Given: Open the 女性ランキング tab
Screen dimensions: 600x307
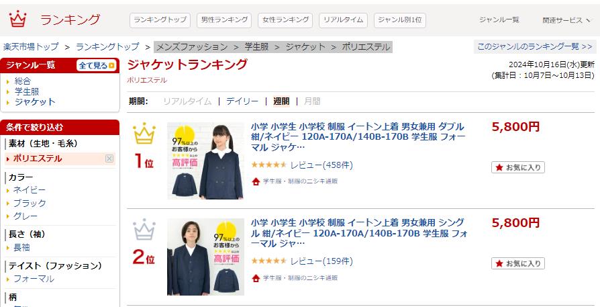Looking at the screenshot, I should (x=285, y=20).
